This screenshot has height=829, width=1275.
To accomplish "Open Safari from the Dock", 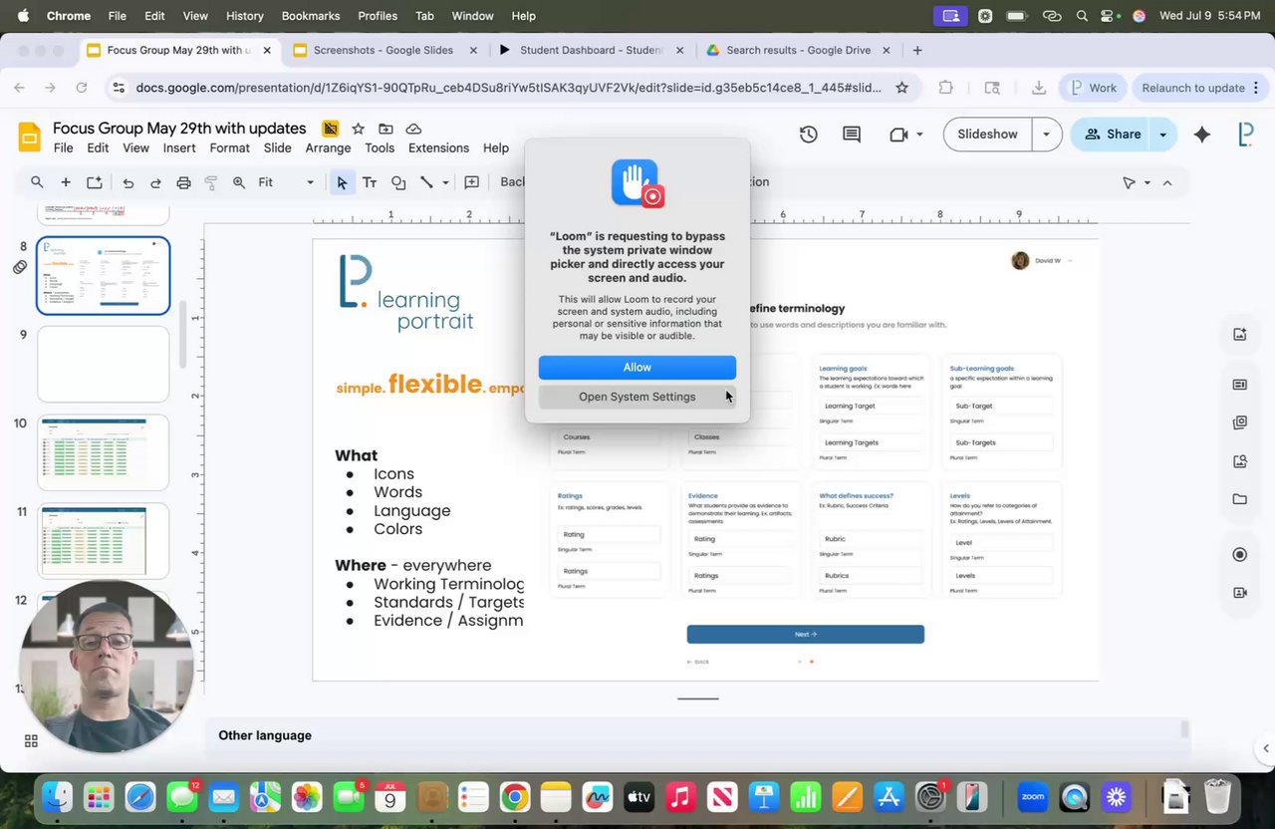I will [x=140, y=797].
